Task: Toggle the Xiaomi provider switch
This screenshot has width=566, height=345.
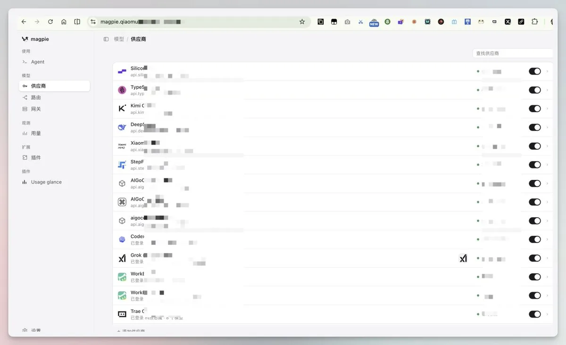Action: [534, 146]
